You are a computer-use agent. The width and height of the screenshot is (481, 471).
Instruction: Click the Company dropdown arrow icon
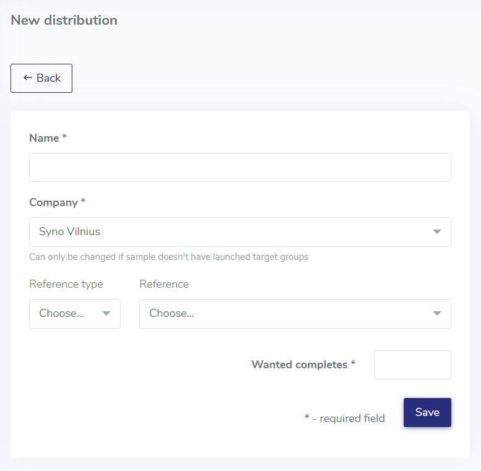pyautogui.click(x=437, y=232)
